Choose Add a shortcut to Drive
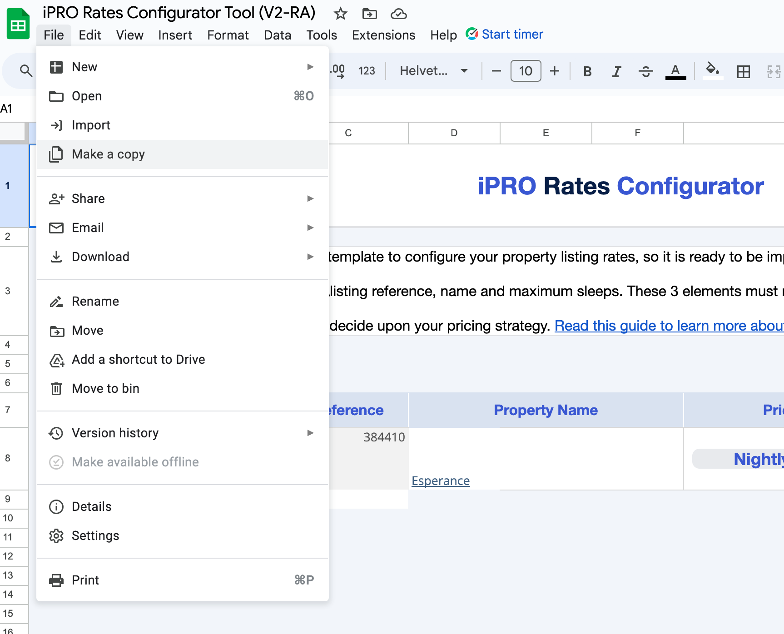This screenshot has width=784, height=634. 183,360
